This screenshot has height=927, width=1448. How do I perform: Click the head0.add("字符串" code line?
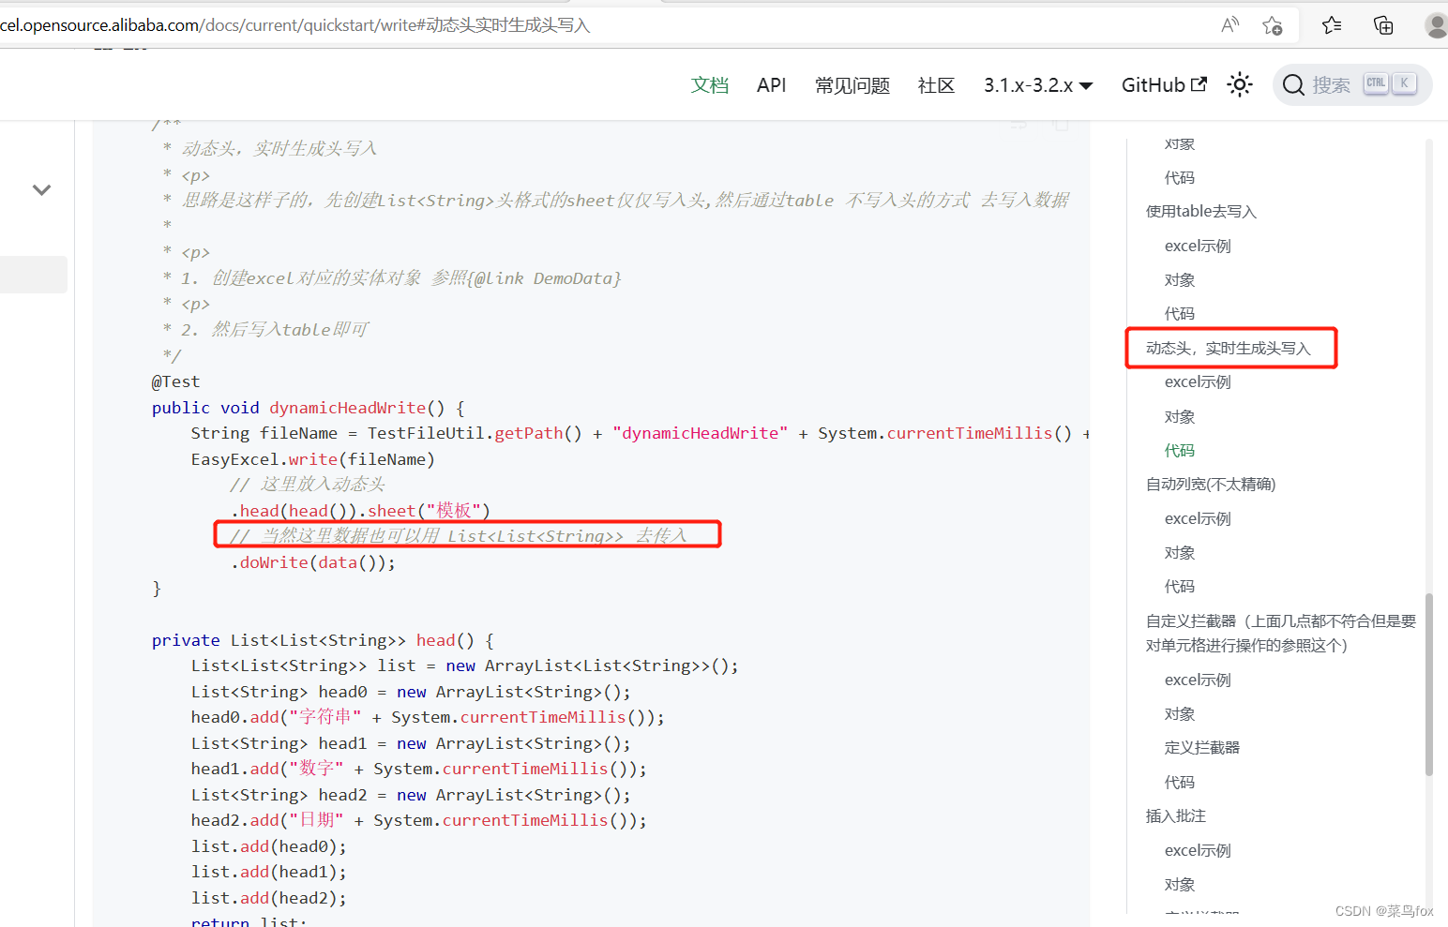pyautogui.click(x=428, y=717)
